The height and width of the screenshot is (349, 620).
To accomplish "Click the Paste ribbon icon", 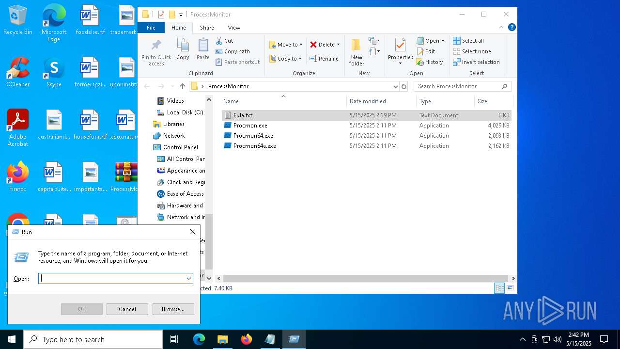I will coord(203,49).
